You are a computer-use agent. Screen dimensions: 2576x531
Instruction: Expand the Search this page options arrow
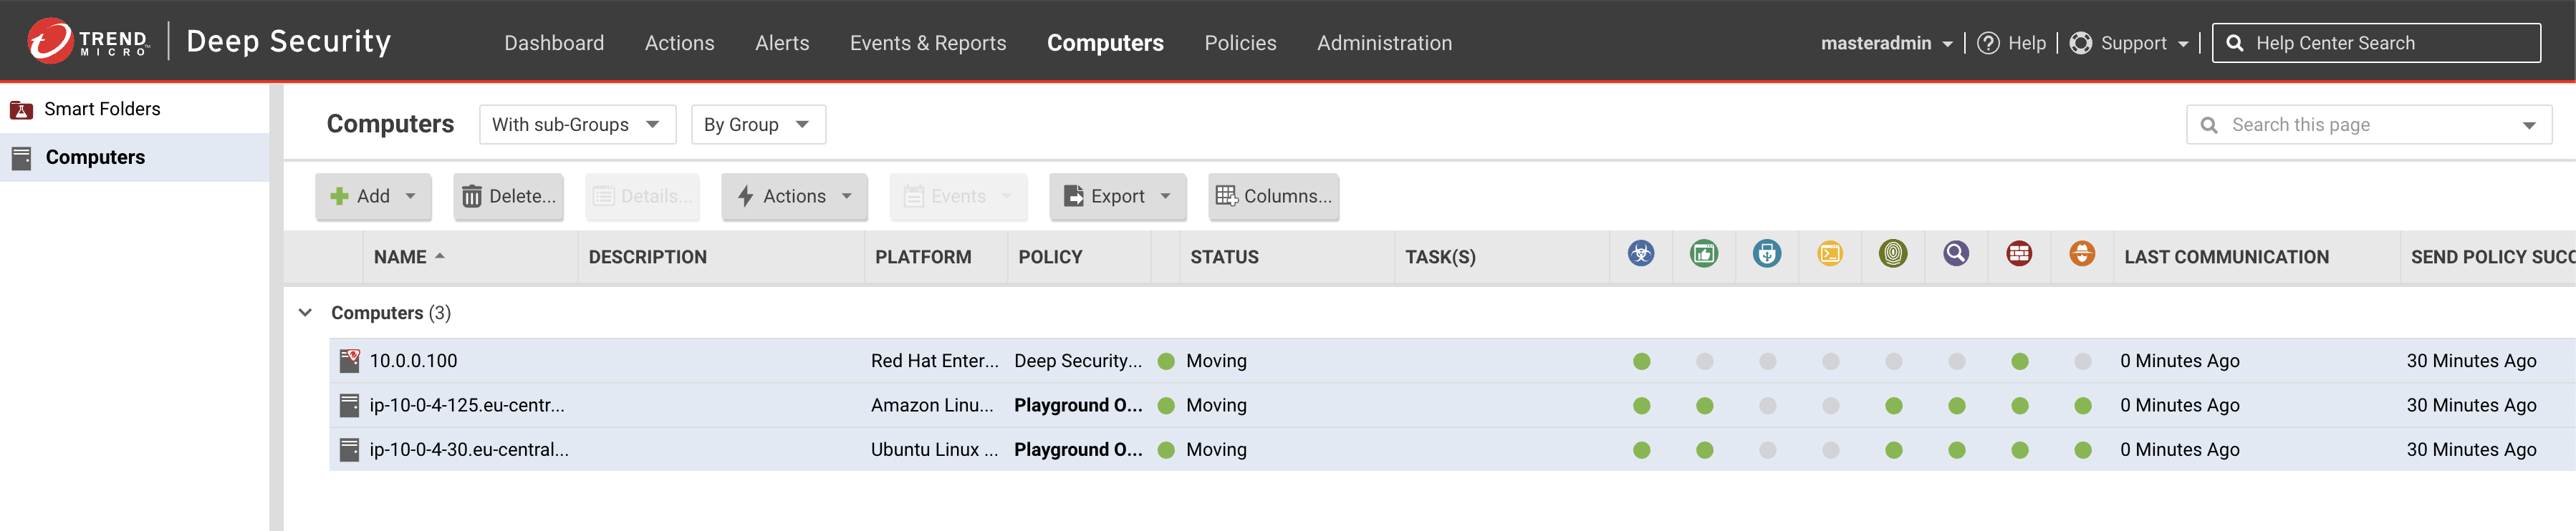click(x=2528, y=126)
